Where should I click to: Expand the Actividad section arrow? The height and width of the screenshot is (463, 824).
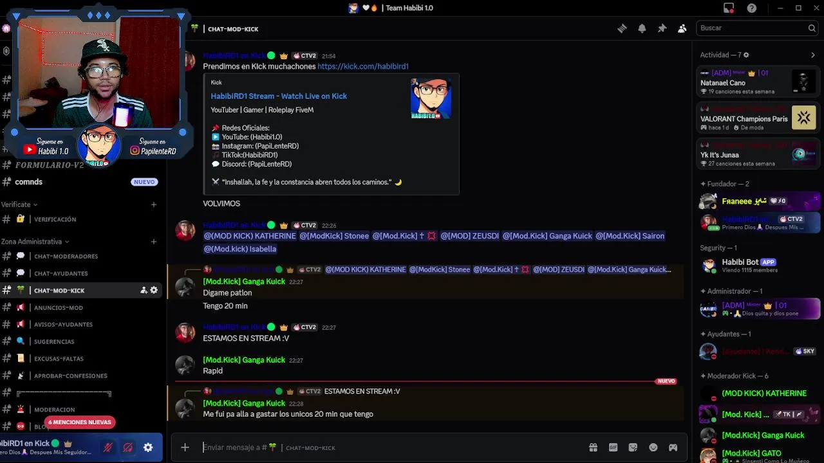(x=813, y=55)
